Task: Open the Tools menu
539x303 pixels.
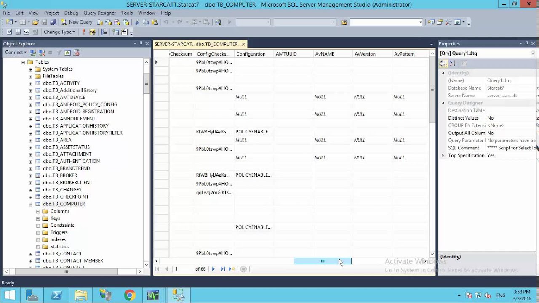Action: click(127, 13)
